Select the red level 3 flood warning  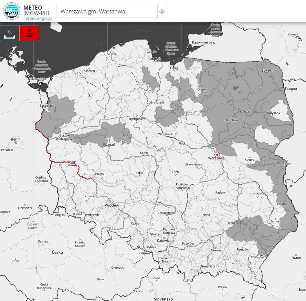tap(29, 33)
